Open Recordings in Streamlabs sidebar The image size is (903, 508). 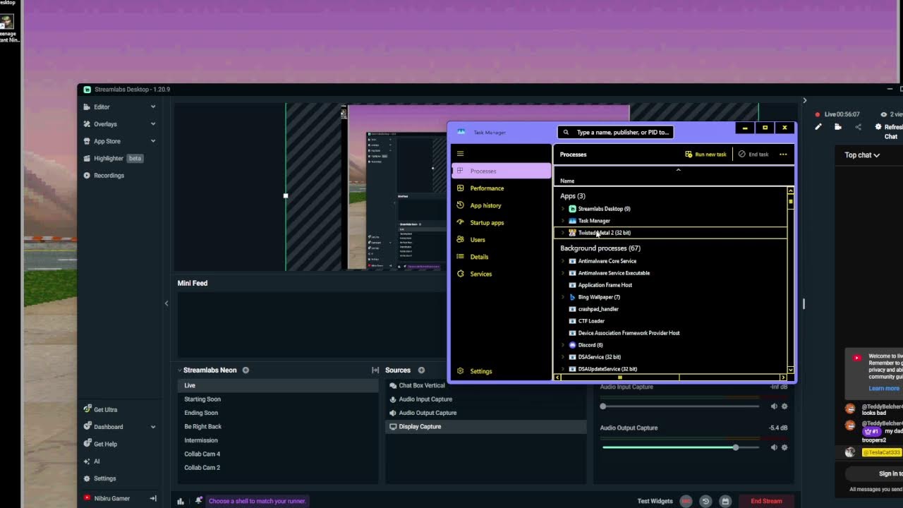tap(109, 176)
